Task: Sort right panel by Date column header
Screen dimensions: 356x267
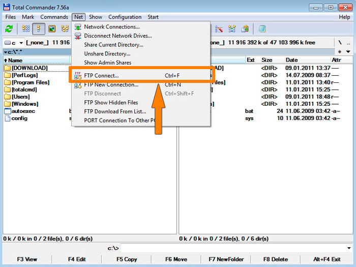Action: click(291, 60)
